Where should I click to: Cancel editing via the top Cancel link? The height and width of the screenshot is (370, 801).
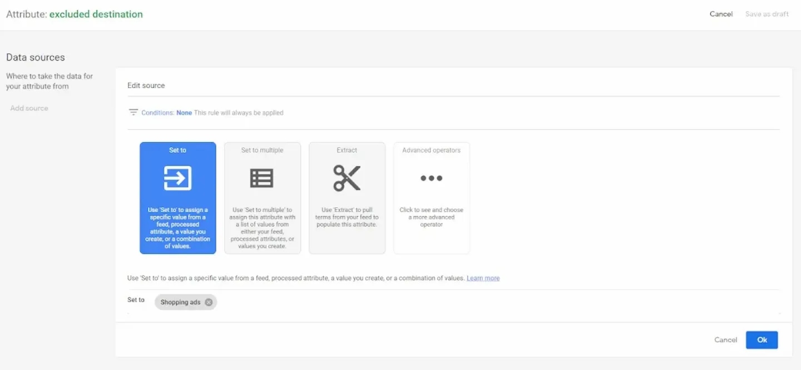pyautogui.click(x=721, y=14)
